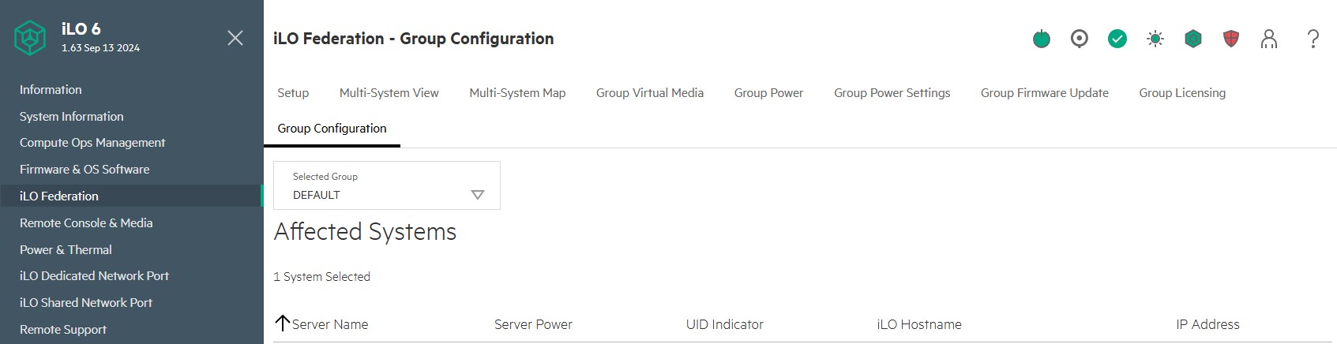Click the green server power status icon

click(1042, 39)
